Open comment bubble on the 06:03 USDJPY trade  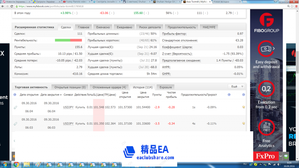(x=243, y=124)
